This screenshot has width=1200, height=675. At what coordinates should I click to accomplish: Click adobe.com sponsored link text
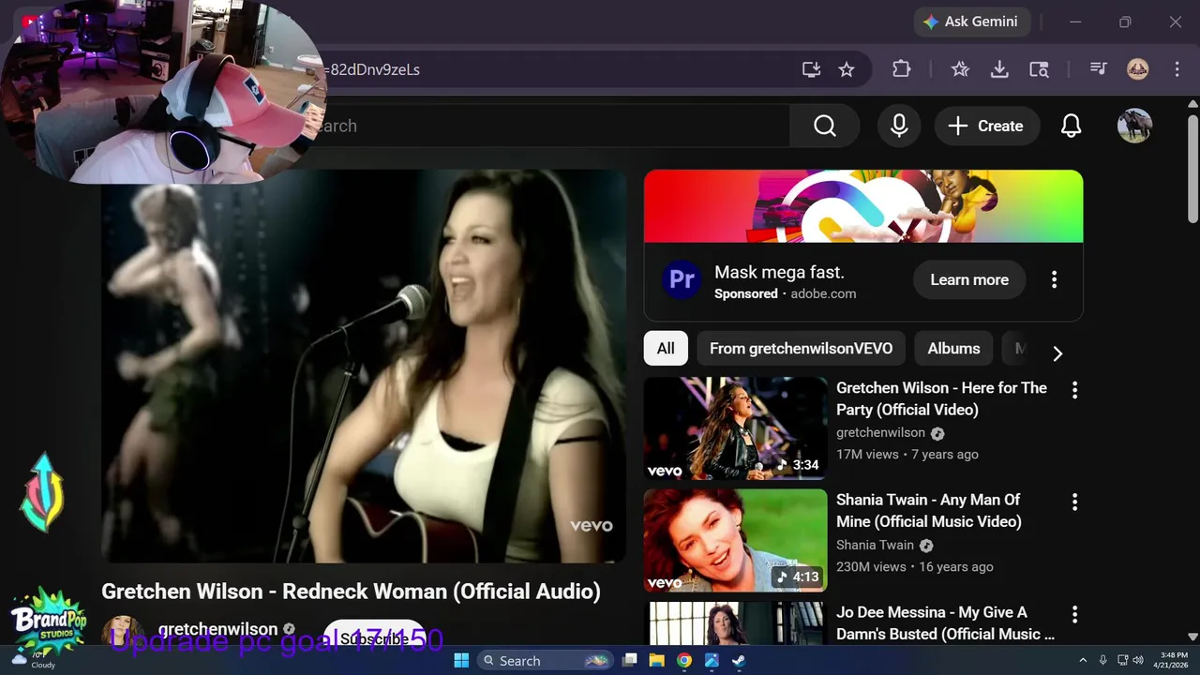point(823,293)
